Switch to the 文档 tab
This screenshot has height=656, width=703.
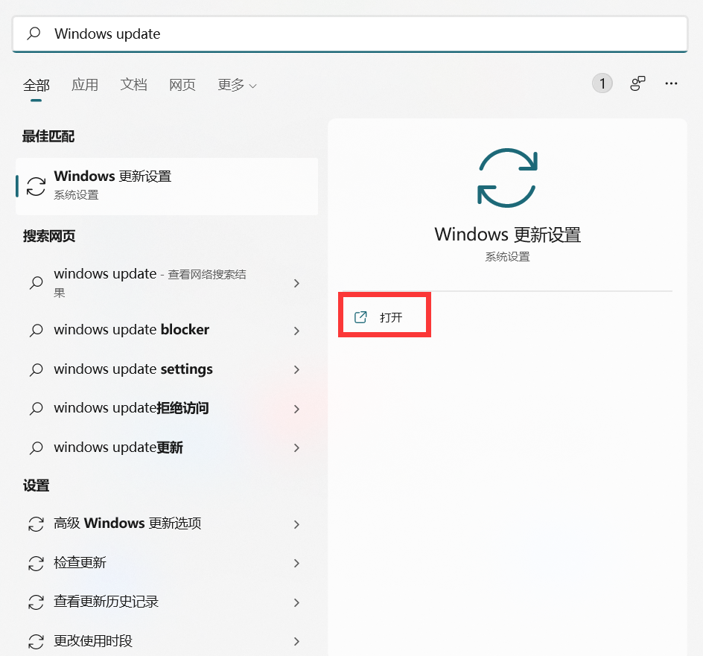[x=133, y=84]
